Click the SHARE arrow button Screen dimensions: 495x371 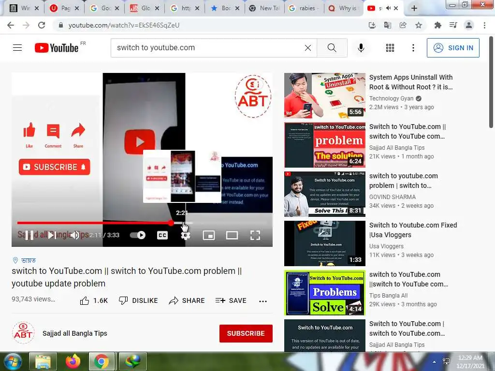click(187, 300)
